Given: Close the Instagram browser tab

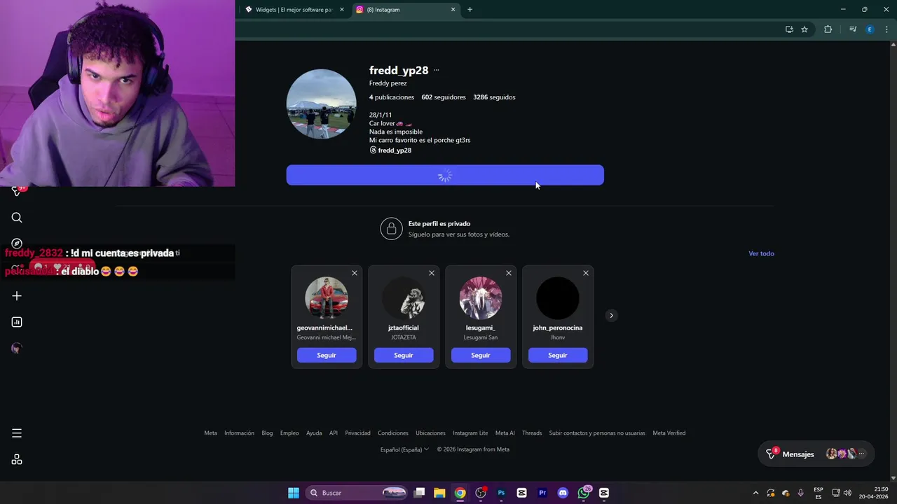Looking at the screenshot, I should 453,10.
